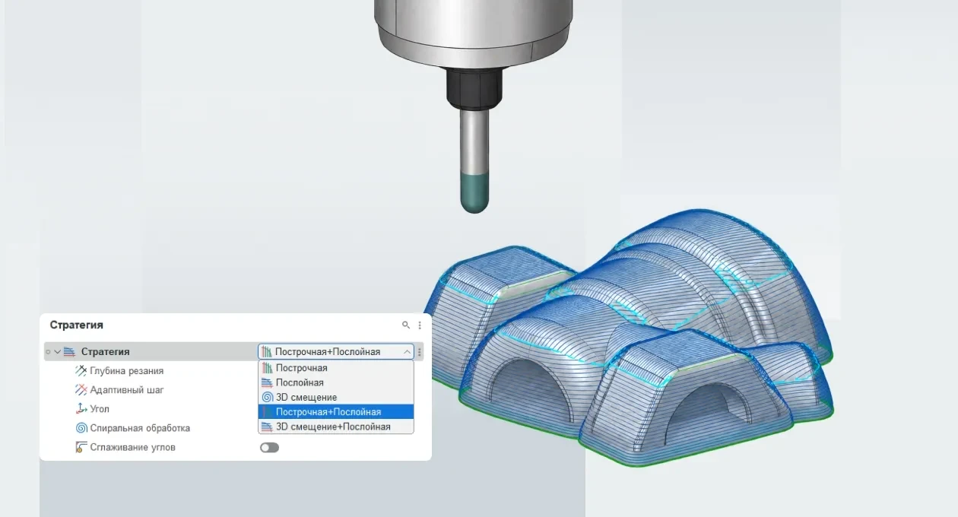Collapse the Стратегия tree chevron
The image size is (958, 517).
(57, 352)
